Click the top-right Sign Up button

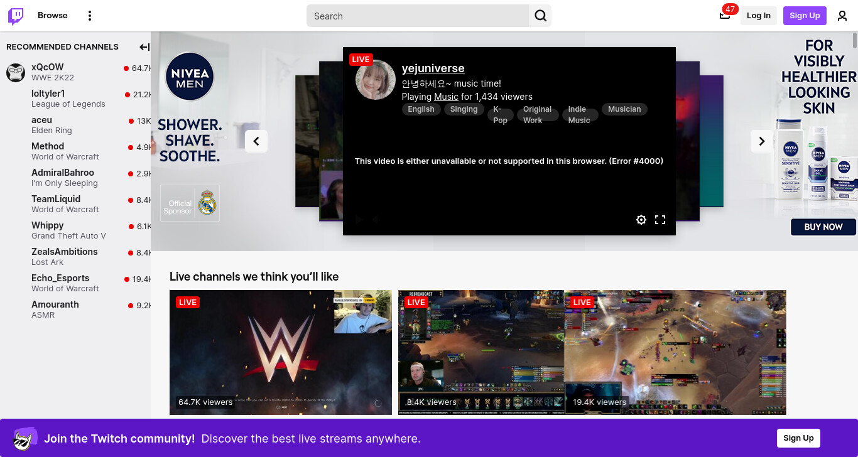click(x=805, y=16)
